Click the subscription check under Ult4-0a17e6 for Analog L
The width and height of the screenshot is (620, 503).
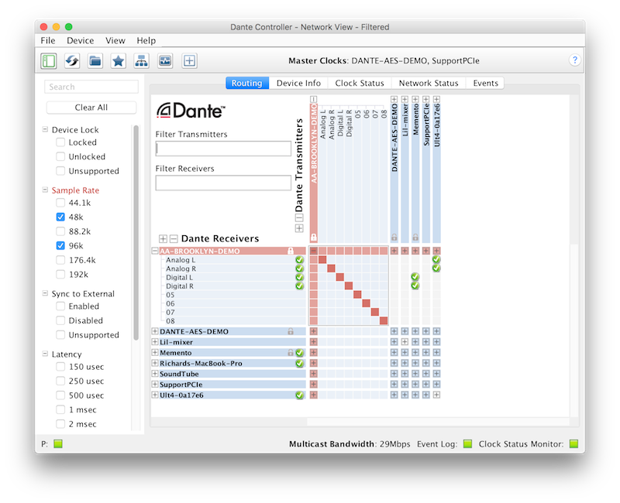(436, 259)
